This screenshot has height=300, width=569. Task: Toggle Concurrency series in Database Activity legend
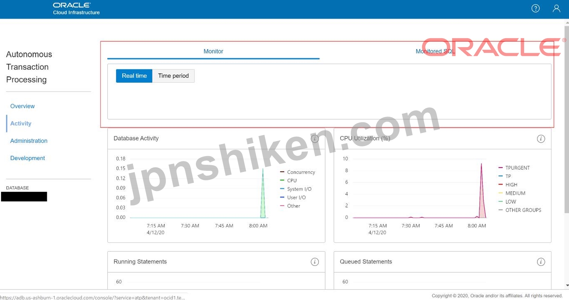click(x=298, y=172)
